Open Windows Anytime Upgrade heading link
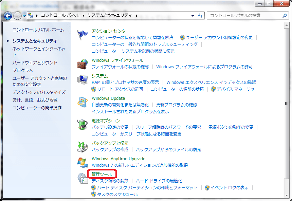This screenshot has width=292, height=201. [x=118, y=159]
